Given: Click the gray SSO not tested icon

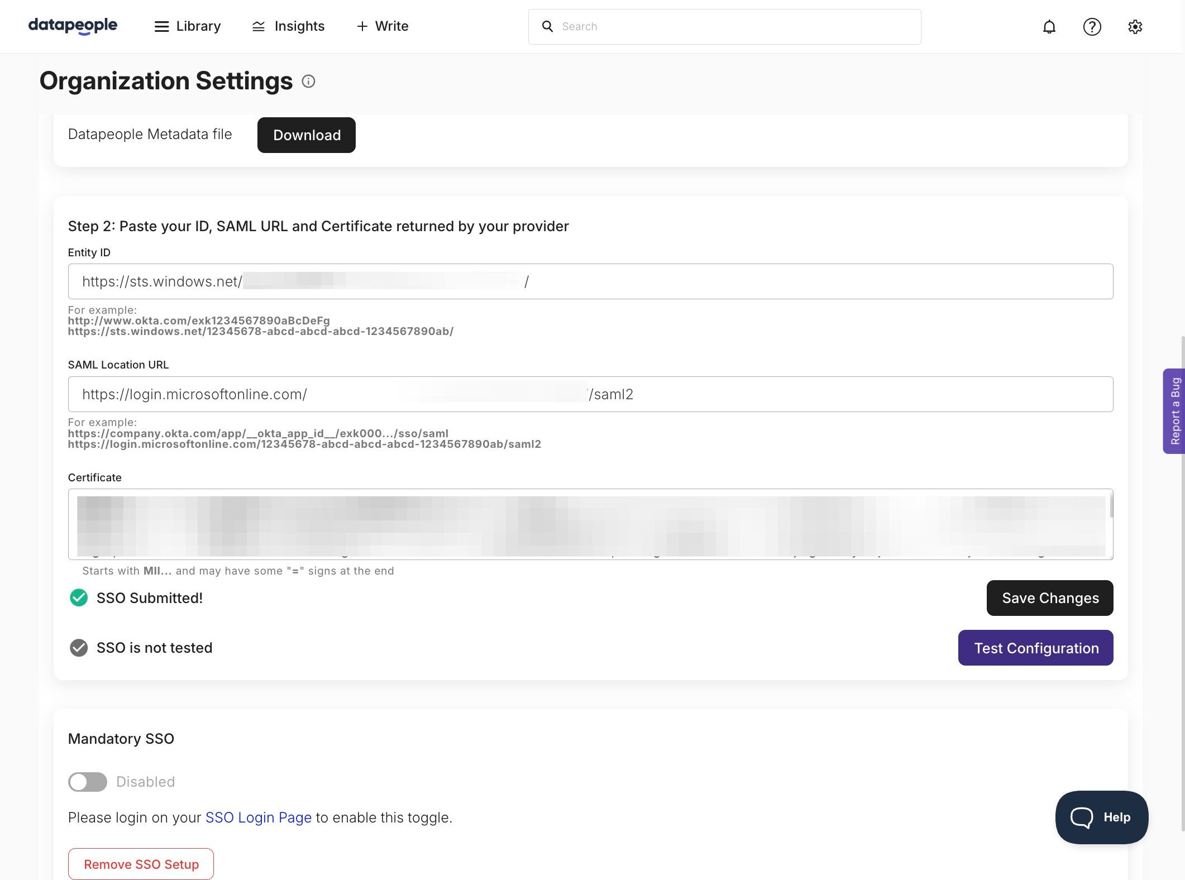Looking at the screenshot, I should coord(79,648).
